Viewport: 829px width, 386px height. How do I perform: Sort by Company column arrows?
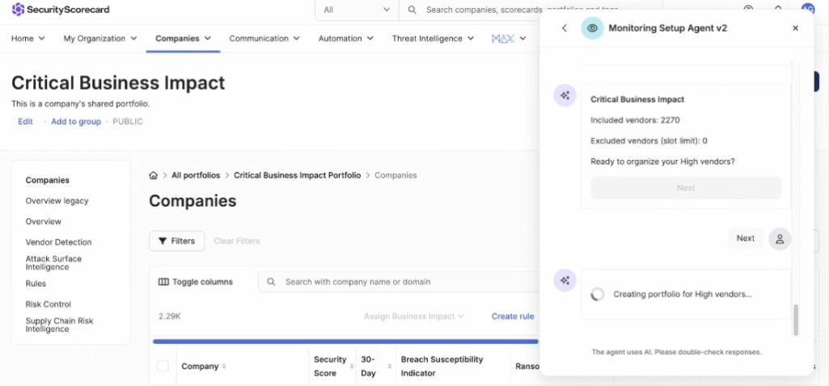point(224,367)
